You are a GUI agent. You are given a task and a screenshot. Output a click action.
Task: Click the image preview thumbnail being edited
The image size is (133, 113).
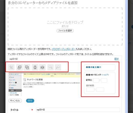(45, 84)
